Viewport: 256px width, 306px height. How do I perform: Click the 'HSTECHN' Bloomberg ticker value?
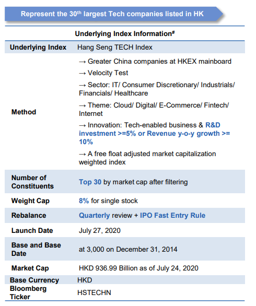[x=94, y=292]
